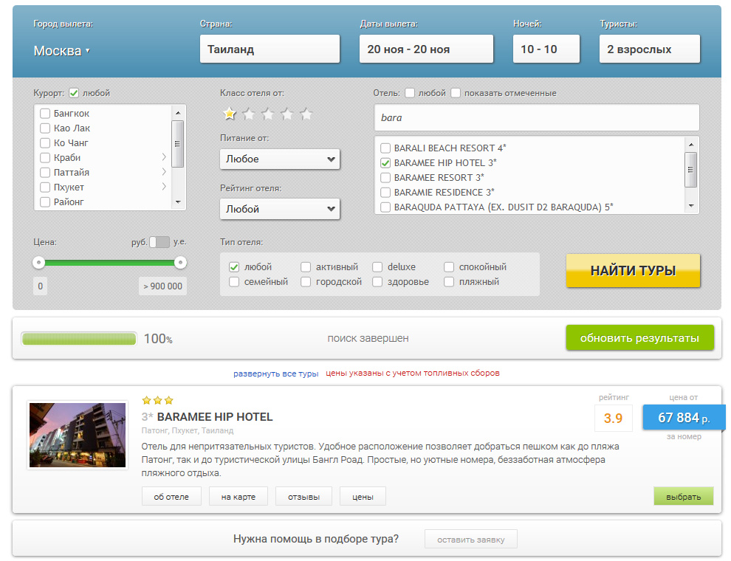Enable показать отмеченные checkbox
This screenshot has width=731, height=561.
point(456,93)
